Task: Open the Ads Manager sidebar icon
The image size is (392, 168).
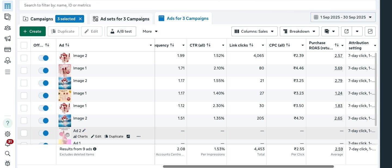Action: [7, 6]
